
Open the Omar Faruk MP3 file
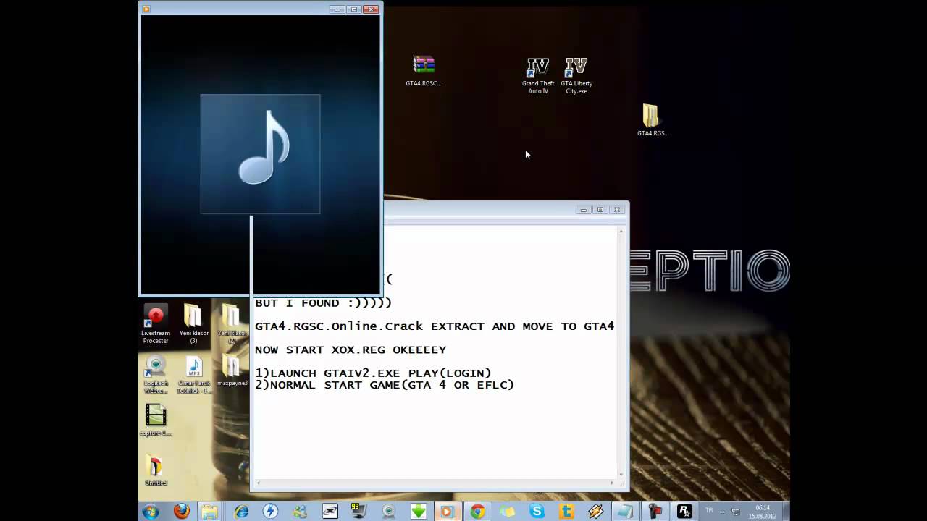click(x=193, y=374)
